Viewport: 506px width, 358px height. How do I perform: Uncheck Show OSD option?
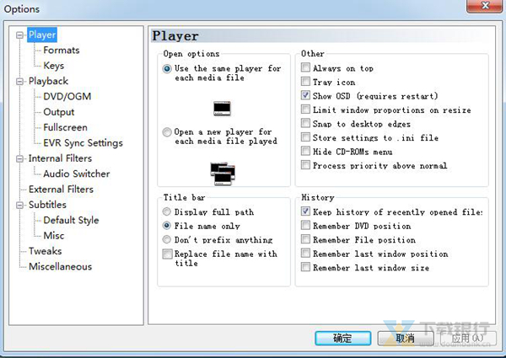(x=305, y=95)
